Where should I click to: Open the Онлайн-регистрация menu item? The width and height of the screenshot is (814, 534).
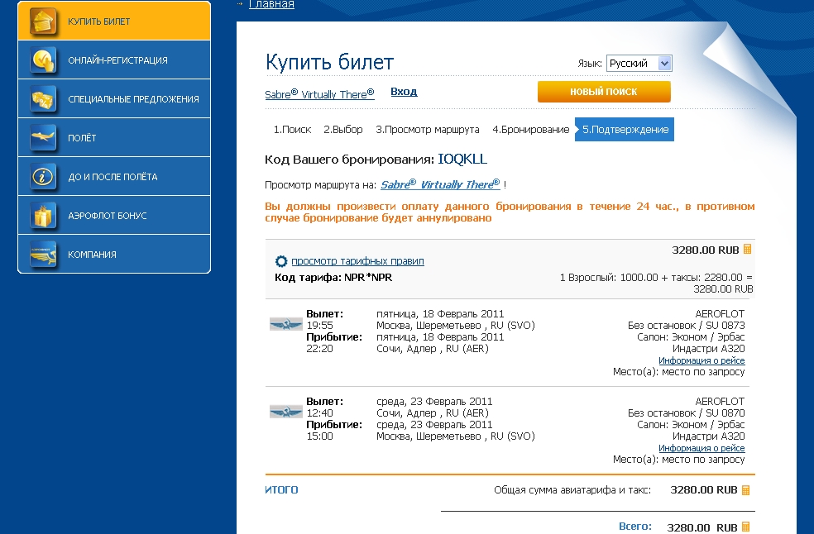114,60
